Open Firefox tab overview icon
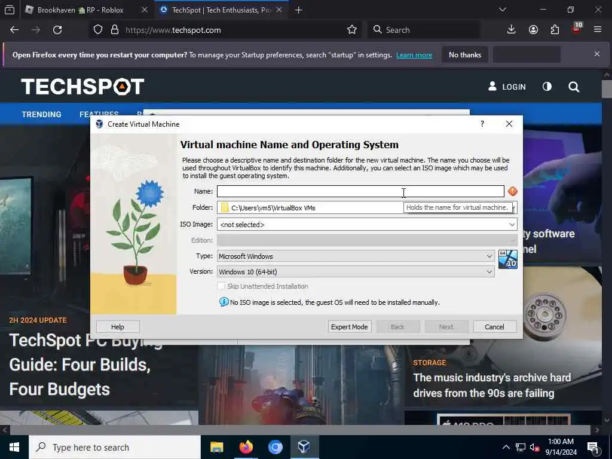The width and height of the screenshot is (612, 459). 10,10
